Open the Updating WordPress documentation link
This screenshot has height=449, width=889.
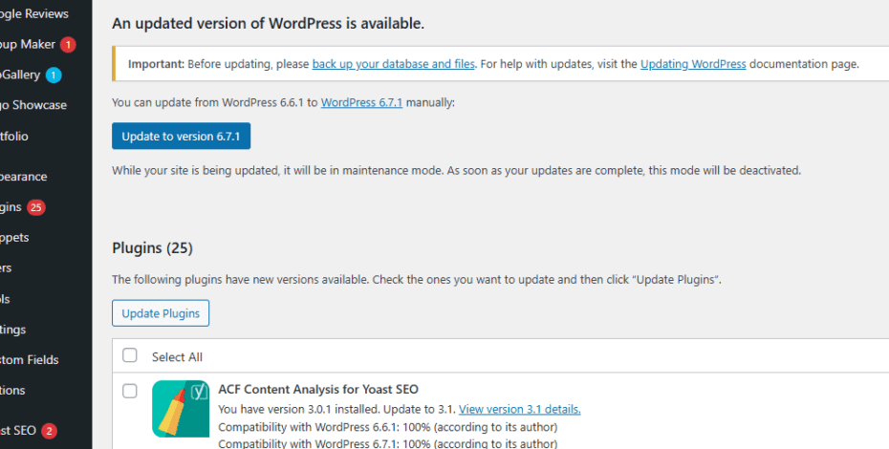[x=693, y=64]
